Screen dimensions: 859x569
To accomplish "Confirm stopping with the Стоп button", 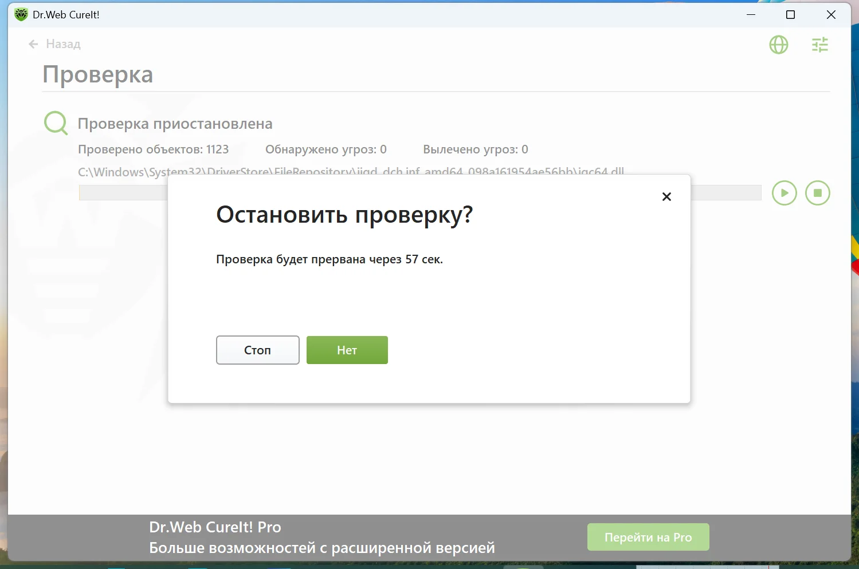I will coord(258,350).
